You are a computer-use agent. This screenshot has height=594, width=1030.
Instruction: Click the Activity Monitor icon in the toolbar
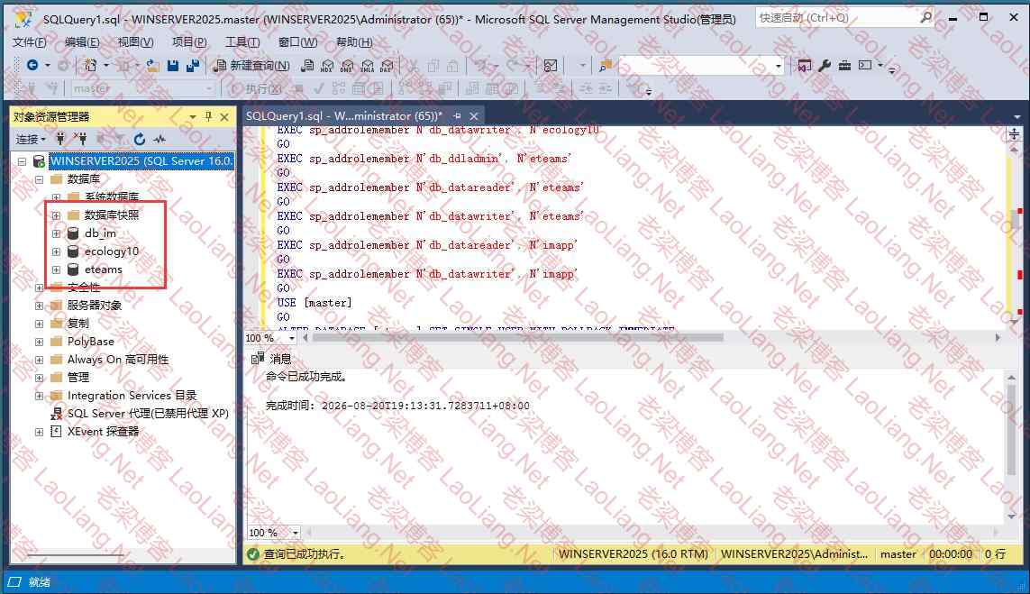click(551, 65)
